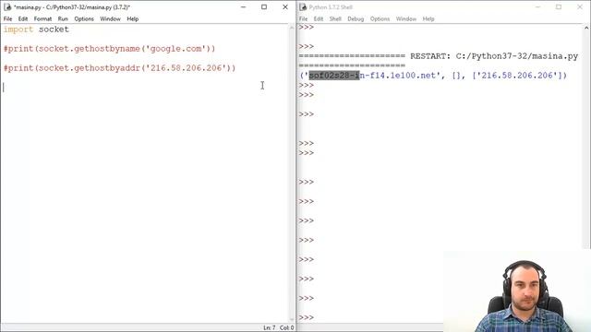Click the 'Ln: 7' status bar entry
591x332 pixels.
269,328
